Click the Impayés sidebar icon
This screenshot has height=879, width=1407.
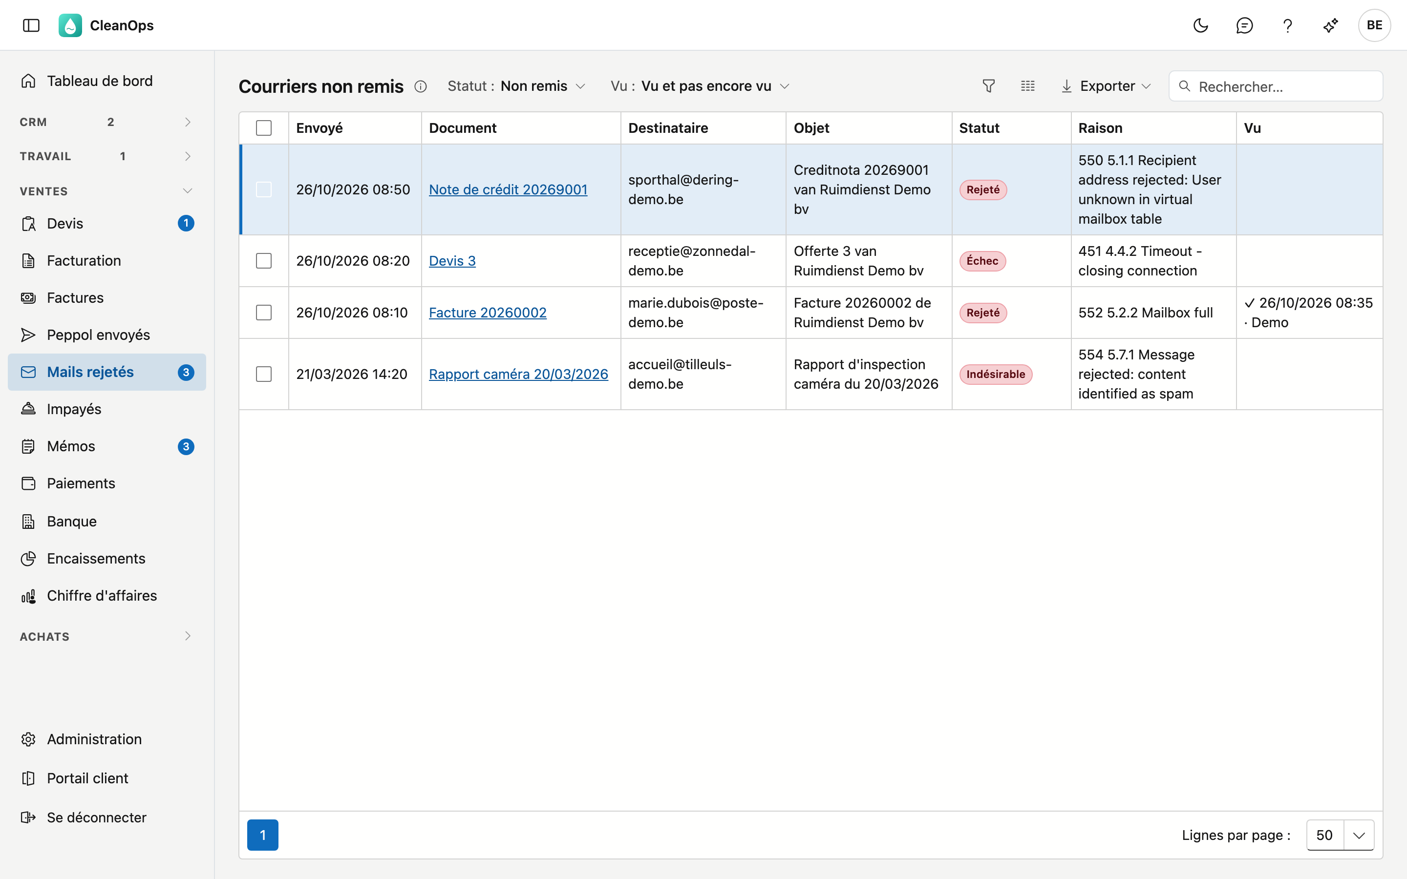pos(28,409)
